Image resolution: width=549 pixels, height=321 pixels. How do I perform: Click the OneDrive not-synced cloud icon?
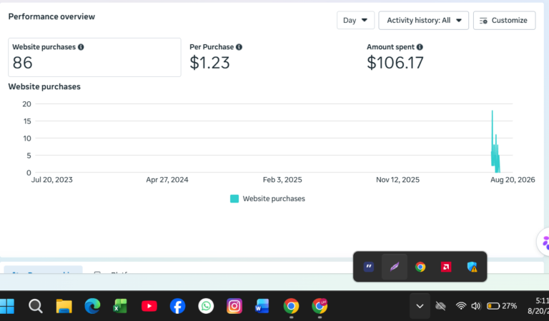click(440, 306)
